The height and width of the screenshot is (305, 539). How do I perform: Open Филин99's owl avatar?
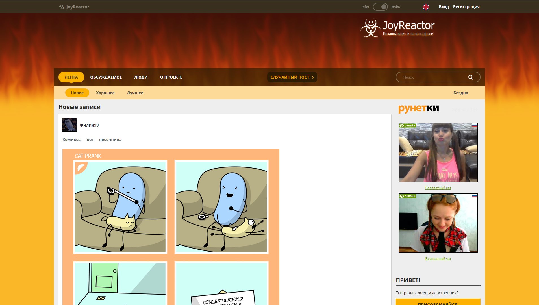(x=69, y=125)
